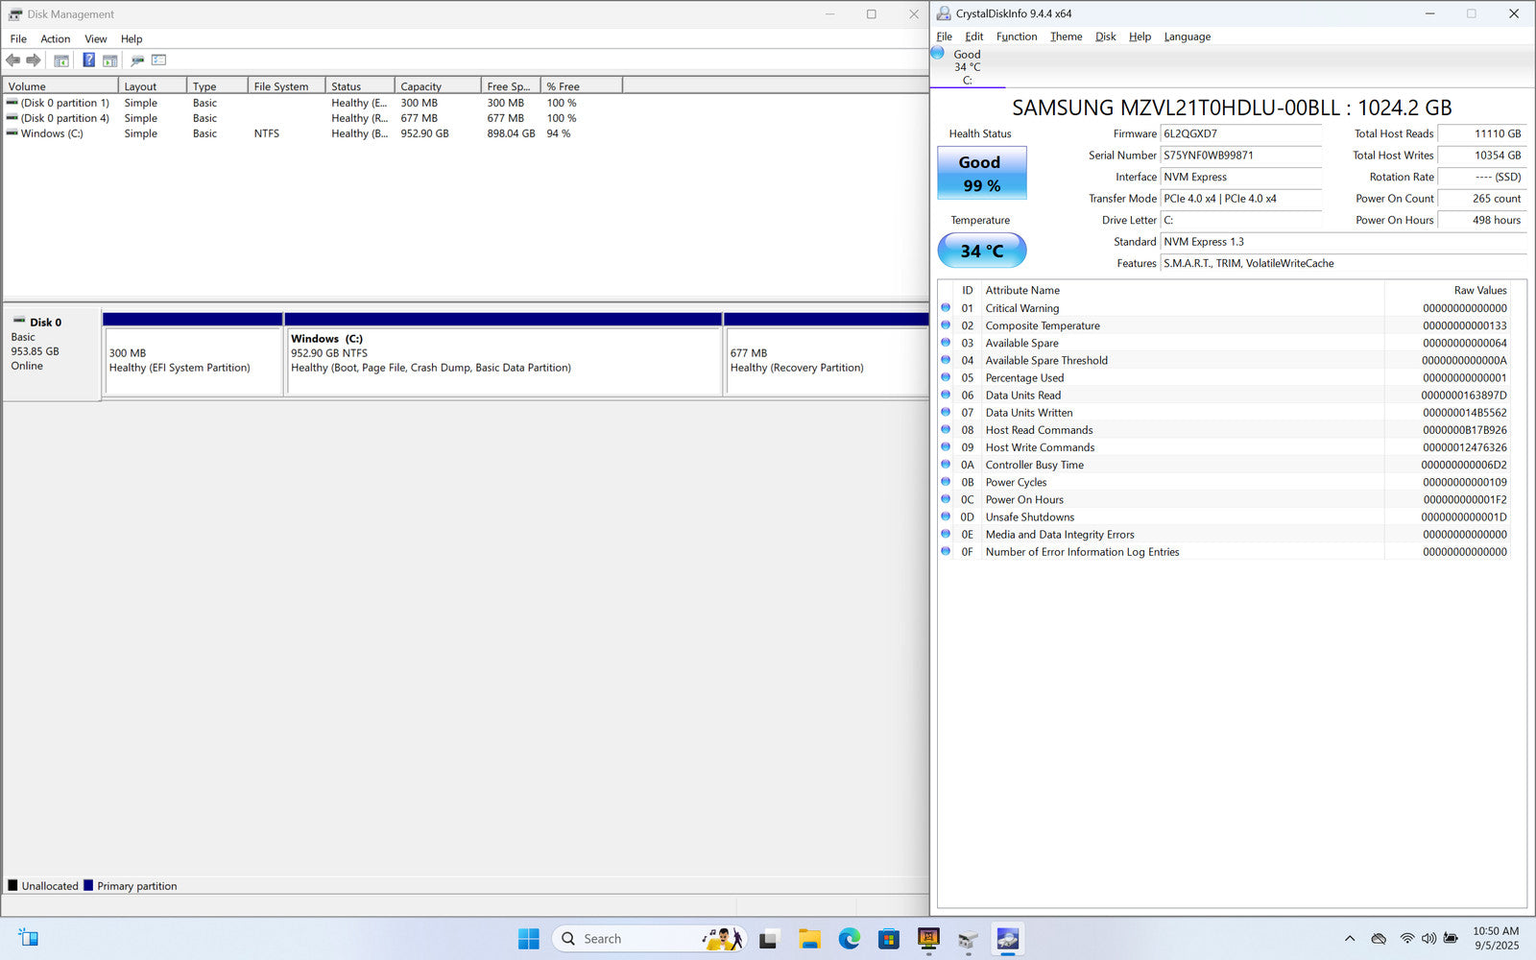The image size is (1536, 960).
Task: Open the Theme menu in CrystalDiskInfo
Action: pos(1066,36)
